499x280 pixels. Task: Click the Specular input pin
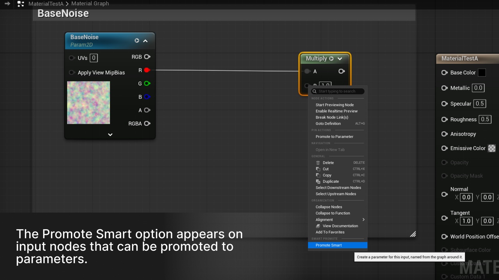tap(444, 104)
